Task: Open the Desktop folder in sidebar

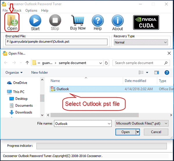Action: (x=19, y=99)
